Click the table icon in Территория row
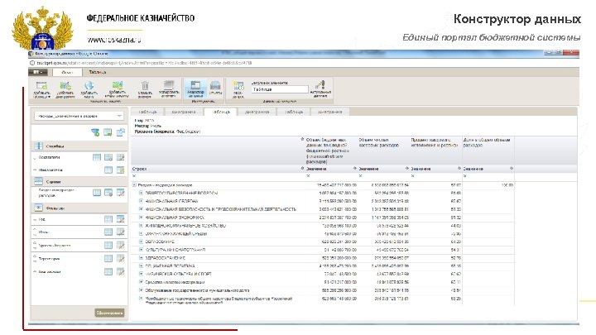The image size is (596, 335). click(108, 259)
